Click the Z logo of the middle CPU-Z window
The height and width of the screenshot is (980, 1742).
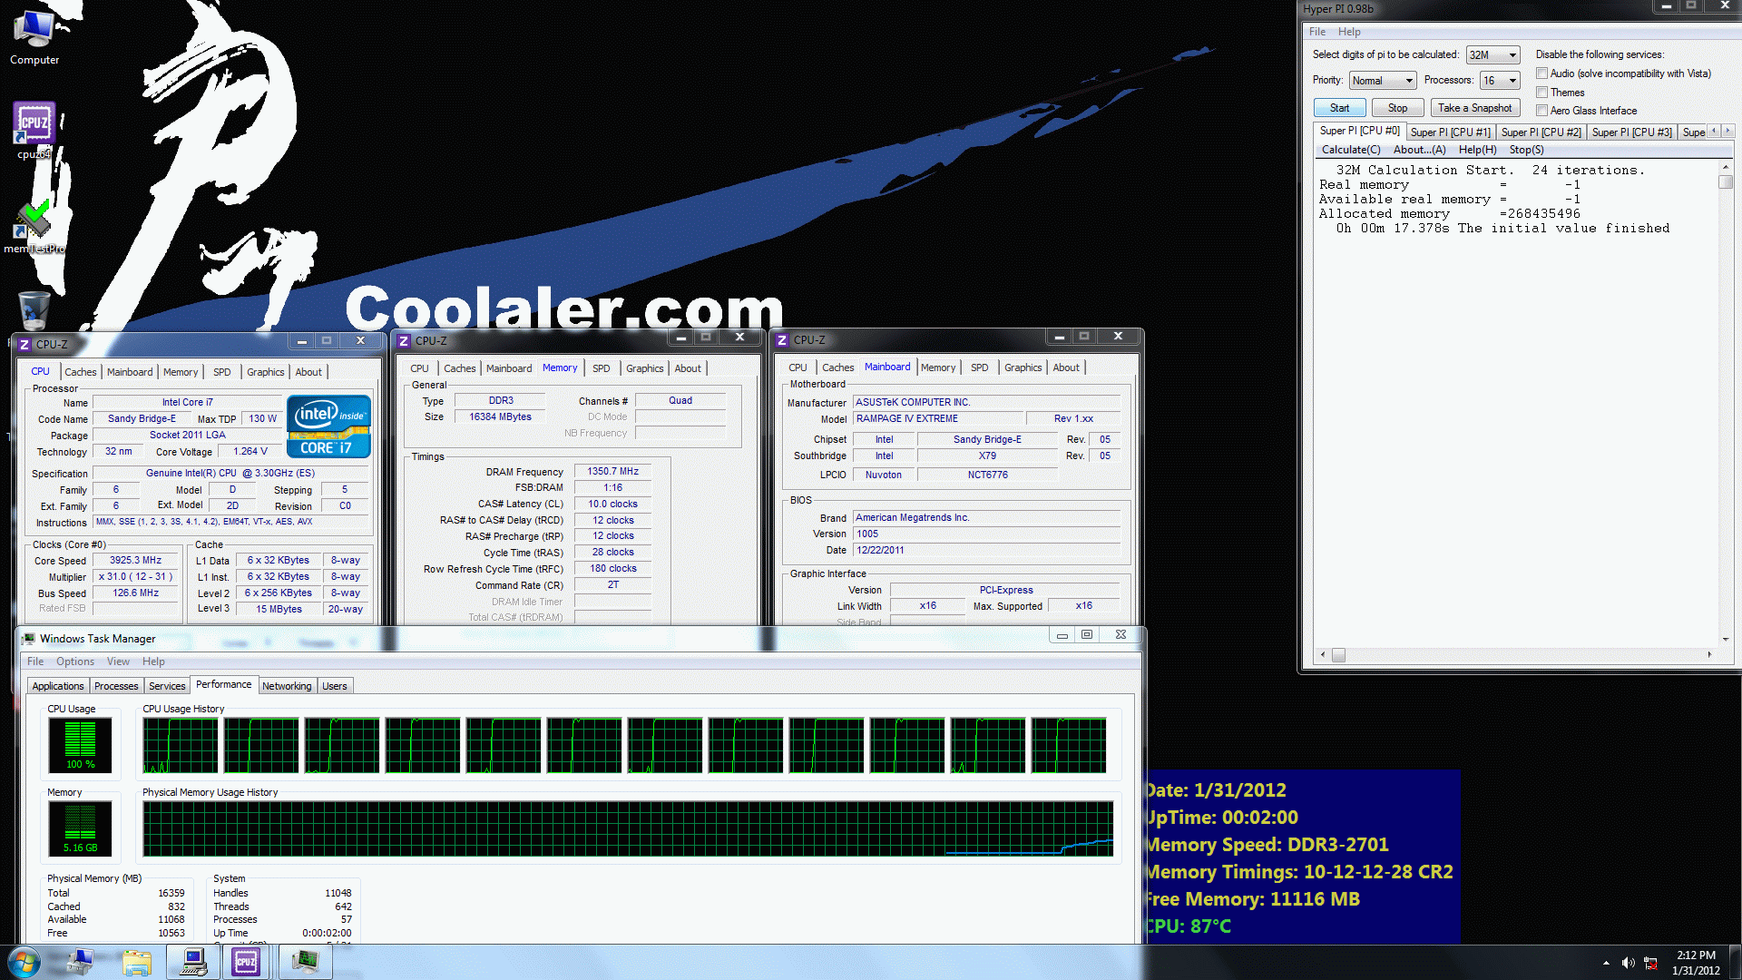tap(404, 340)
